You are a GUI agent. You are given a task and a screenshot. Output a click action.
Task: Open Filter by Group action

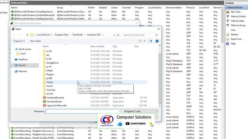[238, 25]
